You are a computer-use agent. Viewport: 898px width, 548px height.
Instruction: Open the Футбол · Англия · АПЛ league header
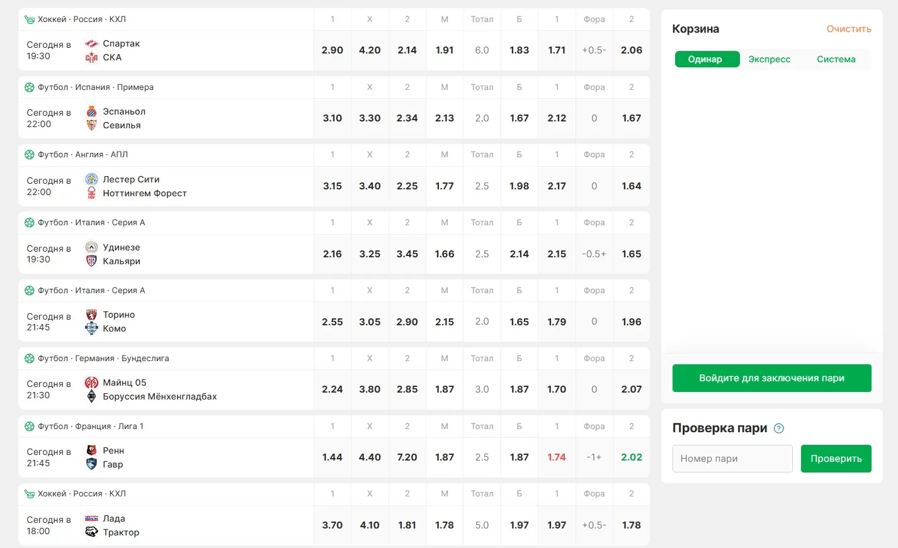[x=82, y=155]
